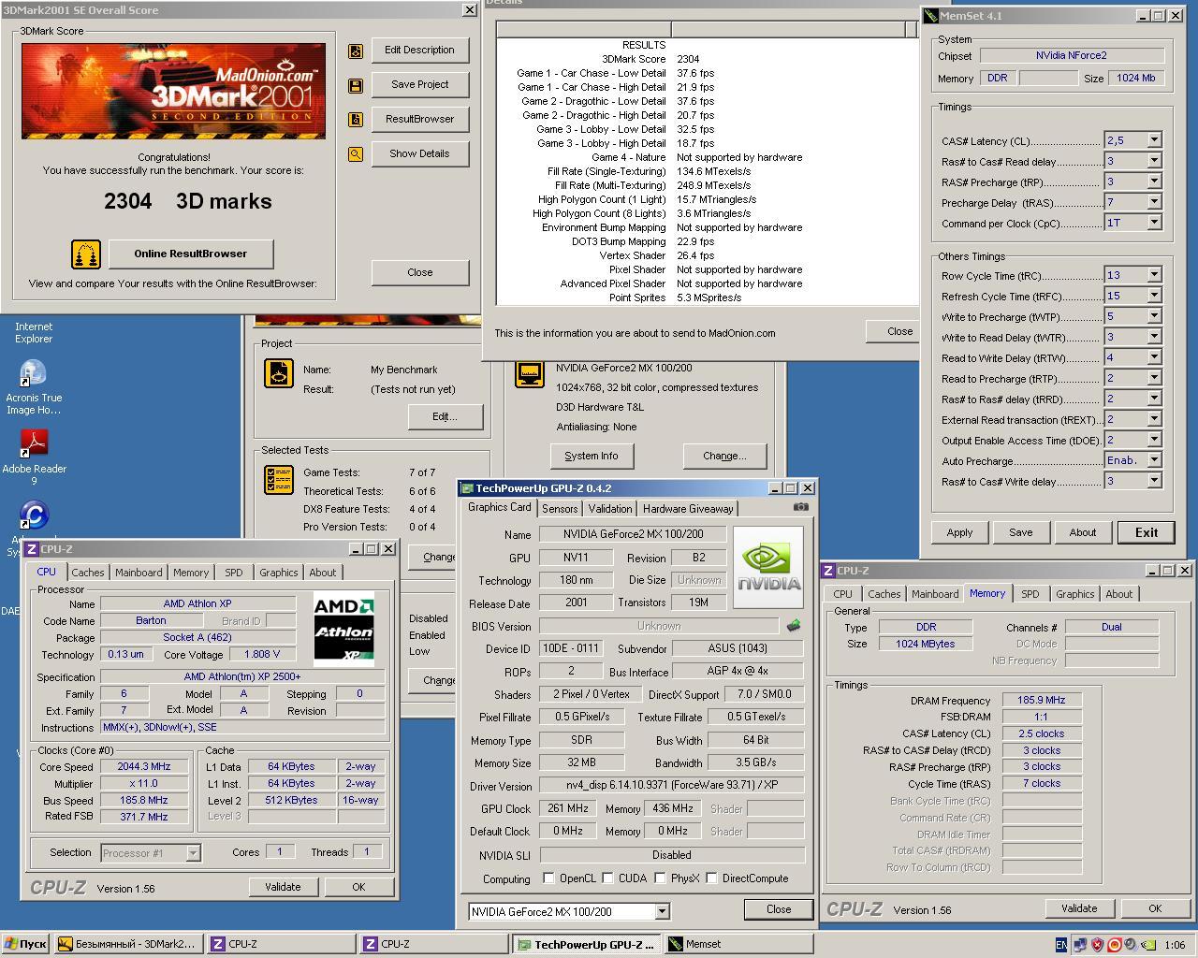Open the CAS# Latency (CL) dropdown in MemSet

1154,140
